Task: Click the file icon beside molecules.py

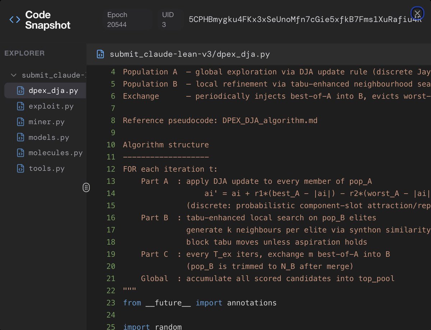Action: click(21, 153)
